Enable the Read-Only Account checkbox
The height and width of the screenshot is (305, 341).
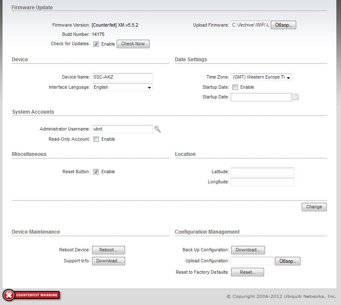pos(96,139)
